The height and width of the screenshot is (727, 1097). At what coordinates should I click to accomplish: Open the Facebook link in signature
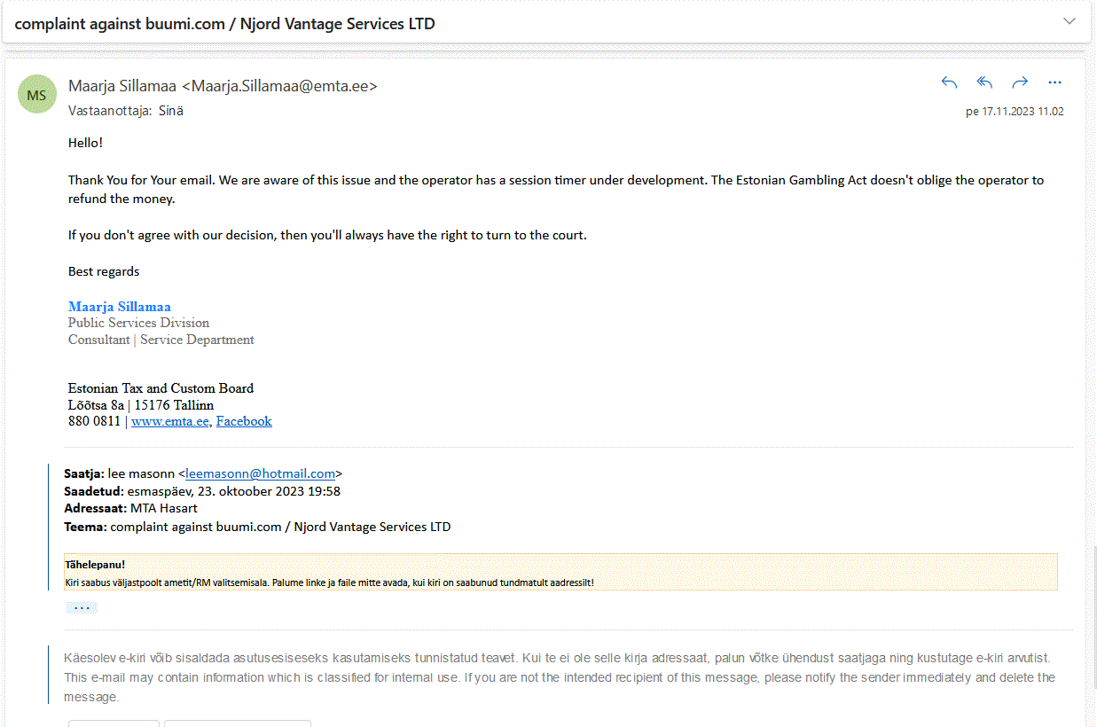(x=244, y=421)
